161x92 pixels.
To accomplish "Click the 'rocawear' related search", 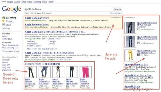I will [x=6, y=60].
